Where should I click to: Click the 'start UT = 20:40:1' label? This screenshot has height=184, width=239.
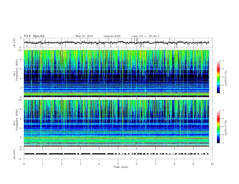(146, 36)
